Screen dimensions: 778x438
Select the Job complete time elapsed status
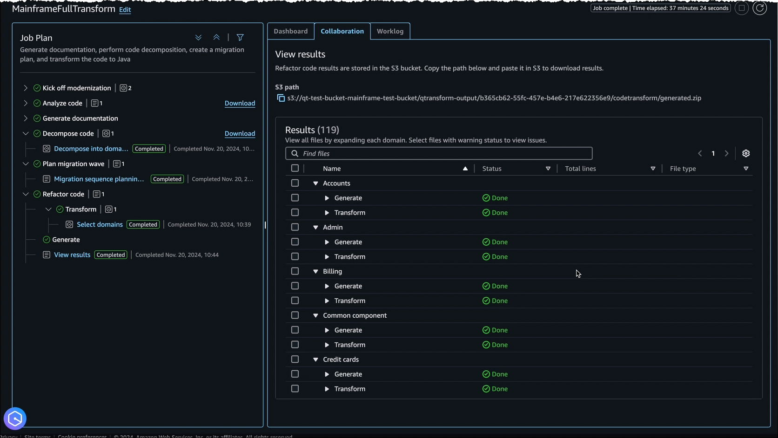[x=661, y=8]
